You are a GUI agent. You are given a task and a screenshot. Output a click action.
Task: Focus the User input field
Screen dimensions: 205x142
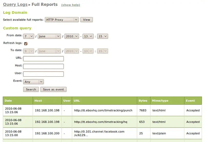tap(43, 74)
